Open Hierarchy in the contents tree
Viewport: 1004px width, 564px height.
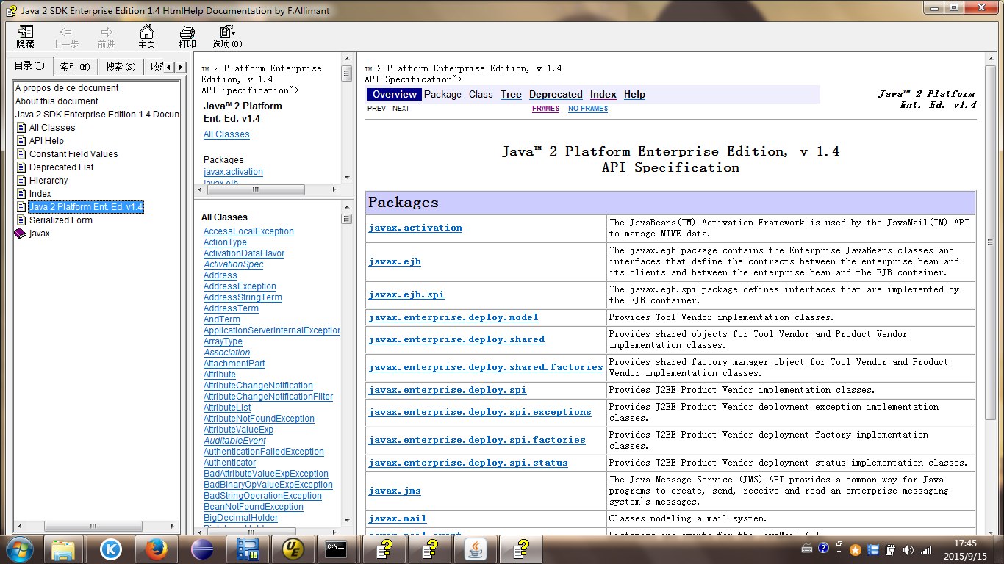[49, 181]
